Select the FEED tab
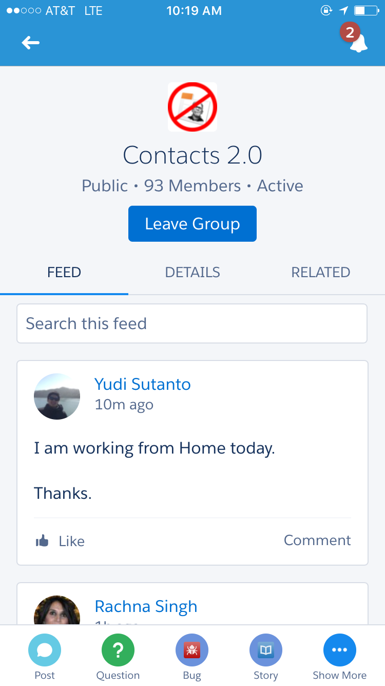 pyautogui.click(x=64, y=272)
